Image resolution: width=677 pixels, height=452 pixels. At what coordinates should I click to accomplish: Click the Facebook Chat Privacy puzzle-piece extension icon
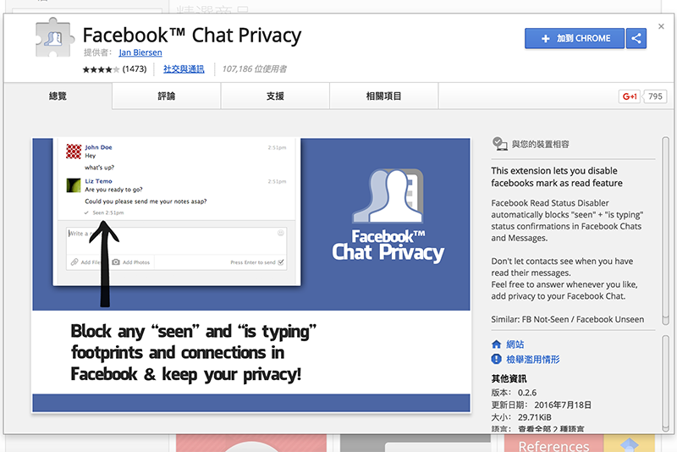coord(54,37)
